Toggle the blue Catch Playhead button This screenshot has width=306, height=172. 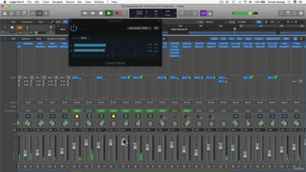(x=65, y=22)
